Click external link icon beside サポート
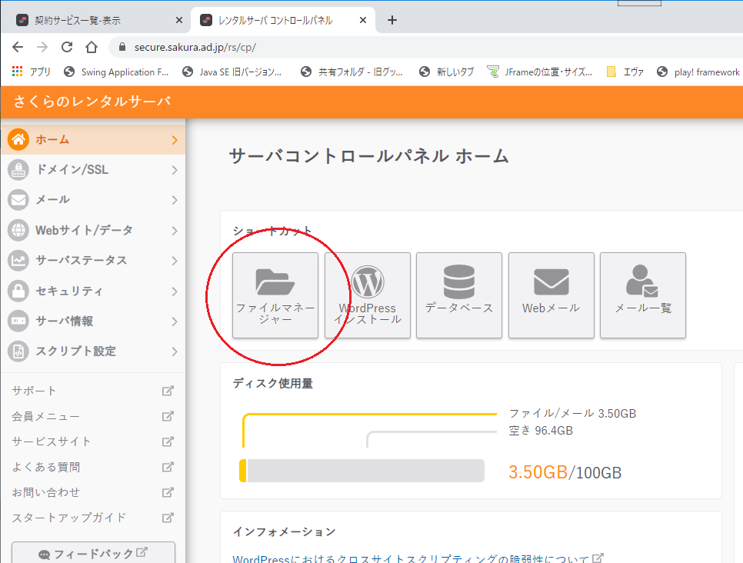The height and width of the screenshot is (563, 743). [x=168, y=391]
